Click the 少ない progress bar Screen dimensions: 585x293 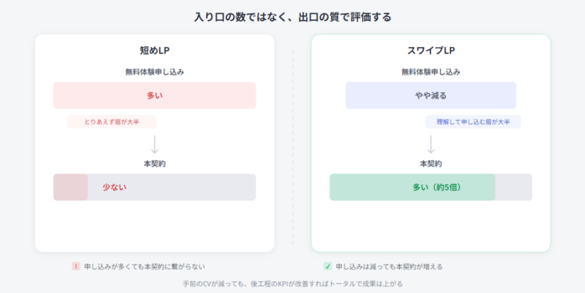(155, 187)
